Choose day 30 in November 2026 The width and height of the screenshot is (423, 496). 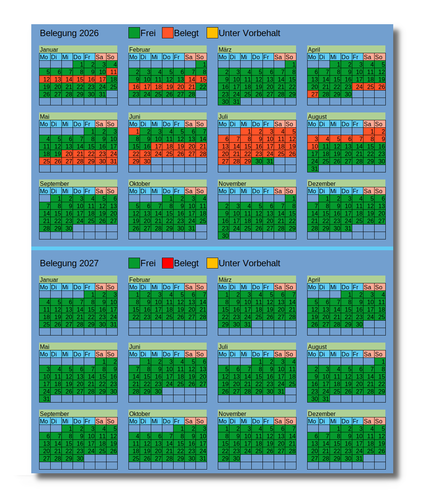(x=224, y=236)
